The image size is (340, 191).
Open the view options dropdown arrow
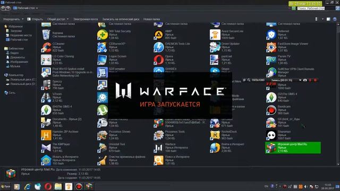pyautogui.click(x=322, y=19)
